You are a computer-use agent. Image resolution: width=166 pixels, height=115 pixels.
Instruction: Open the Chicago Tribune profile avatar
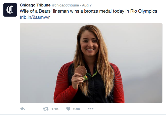click(x=10, y=10)
